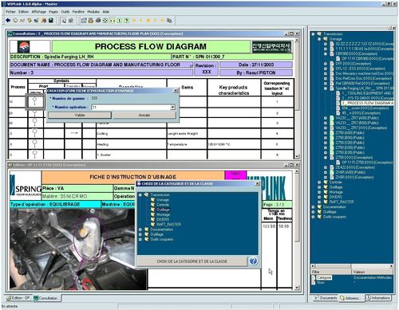Open the Affichage menu
The image size is (399, 310).
39,12
